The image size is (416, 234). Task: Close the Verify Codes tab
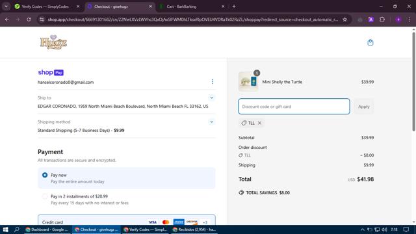point(78,6)
